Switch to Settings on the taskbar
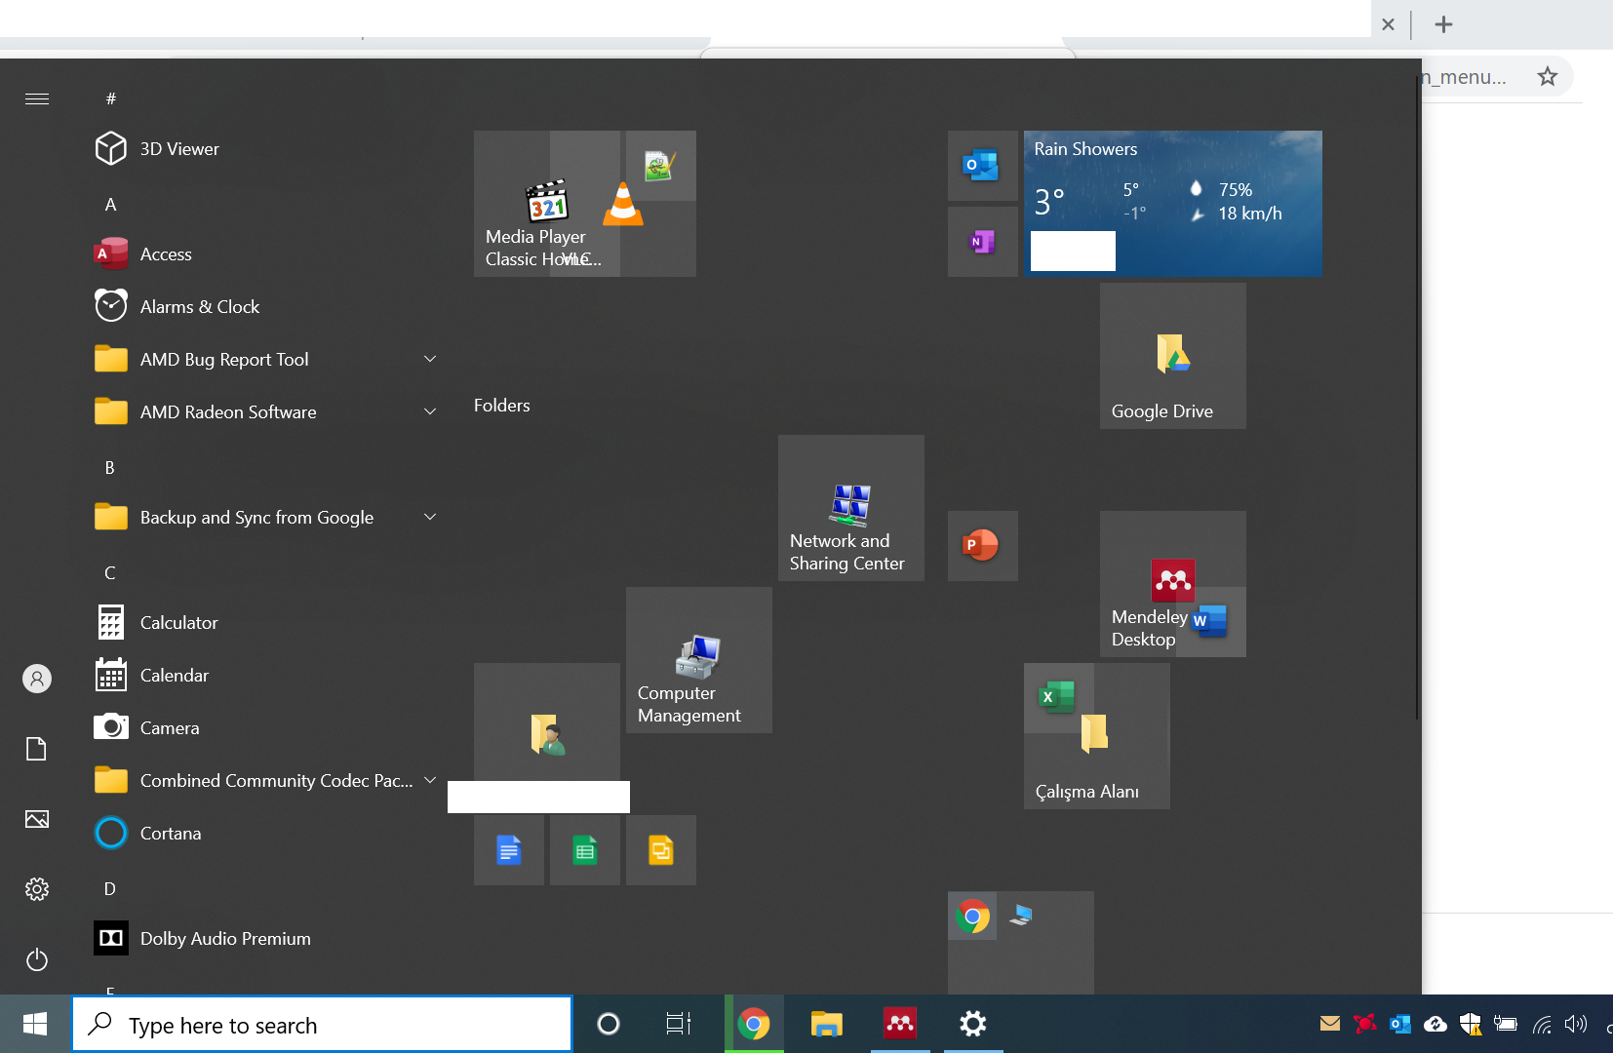The width and height of the screenshot is (1613, 1053). click(973, 1024)
